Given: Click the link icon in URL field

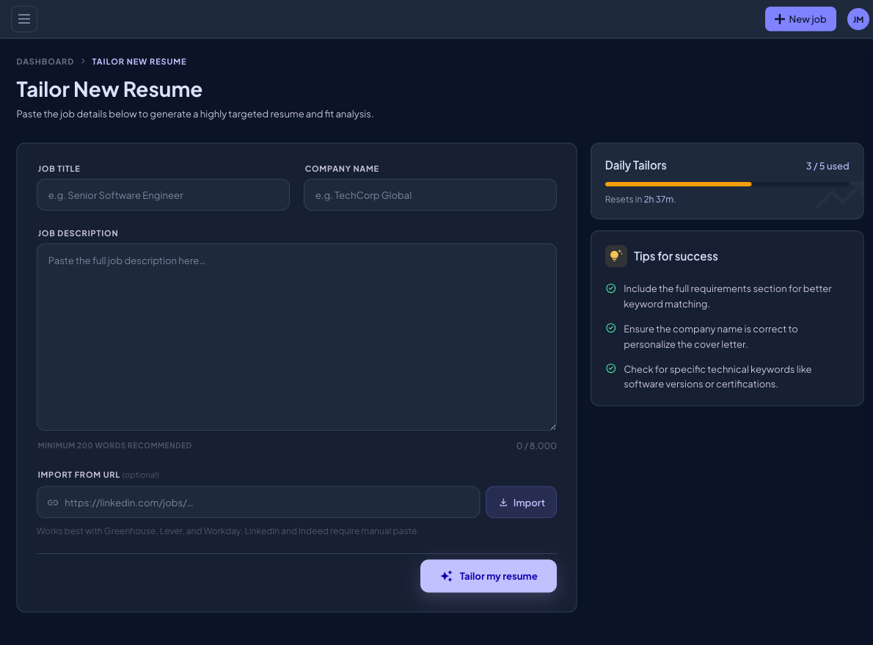Looking at the screenshot, I should coord(53,503).
